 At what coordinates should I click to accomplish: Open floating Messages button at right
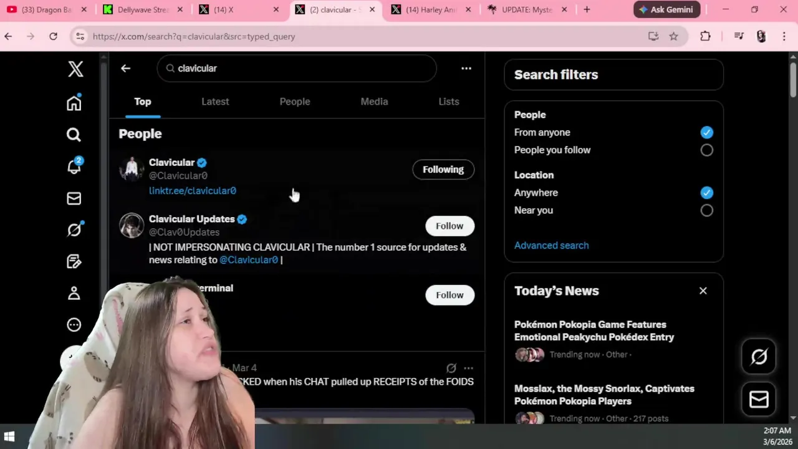click(x=759, y=399)
